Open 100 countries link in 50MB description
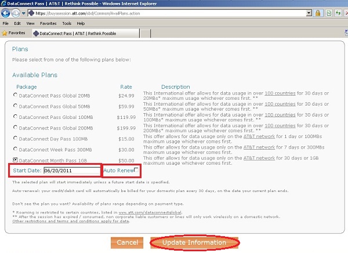 coord(280,104)
